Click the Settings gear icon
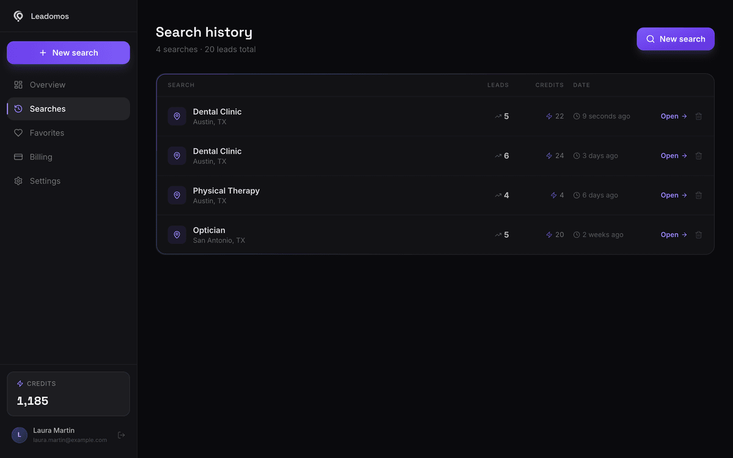 pyautogui.click(x=18, y=181)
